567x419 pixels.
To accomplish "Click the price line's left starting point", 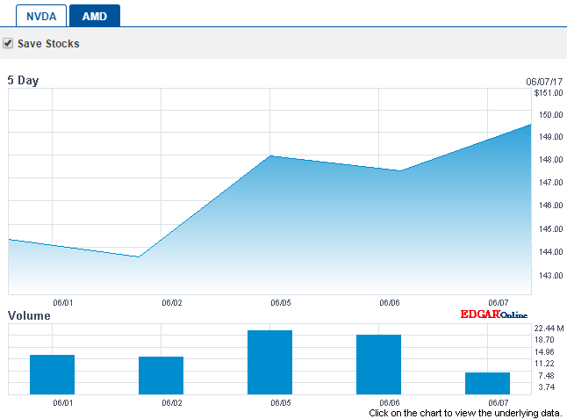I will [10, 239].
